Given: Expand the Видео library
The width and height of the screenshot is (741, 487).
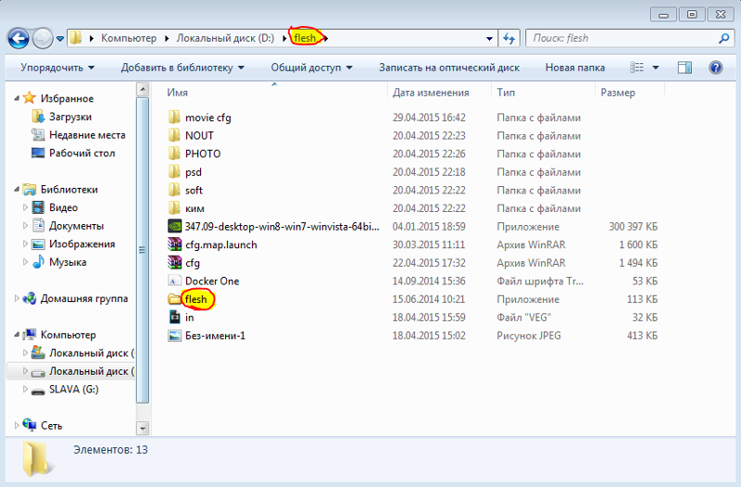Looking at the screenshot, I should pos(26,207).
